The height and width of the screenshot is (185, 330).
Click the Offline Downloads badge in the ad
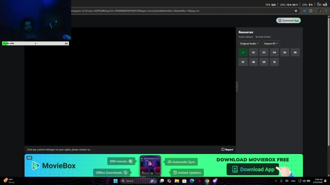click(x=111, y=173)
